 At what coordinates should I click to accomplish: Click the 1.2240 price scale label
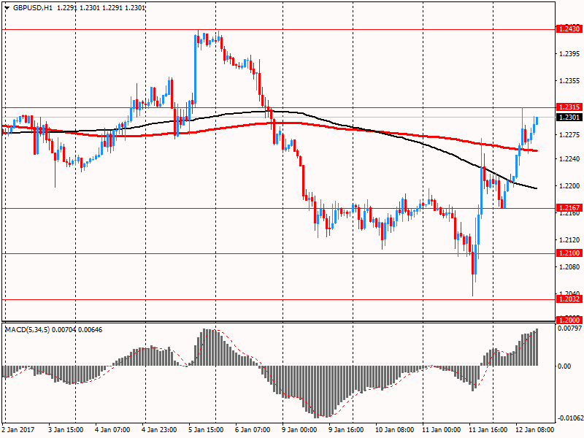(x=569, y=159)
